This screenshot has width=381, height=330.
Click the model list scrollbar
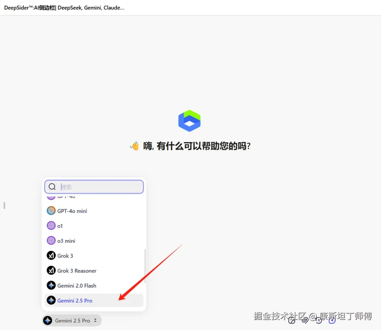click(x=145, y=266)
